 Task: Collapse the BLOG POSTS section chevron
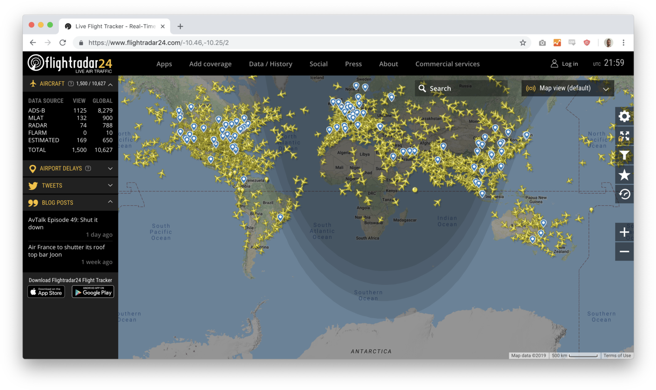[110, 202]
